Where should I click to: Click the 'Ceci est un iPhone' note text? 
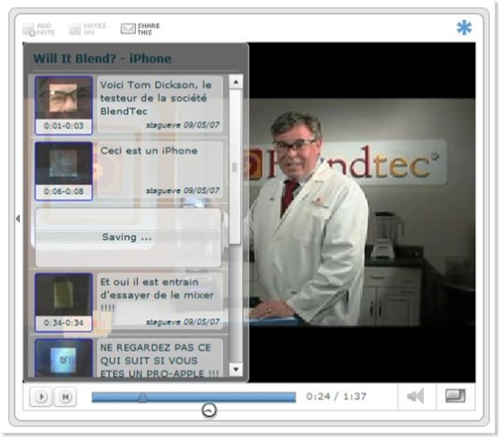pos(149,151)
